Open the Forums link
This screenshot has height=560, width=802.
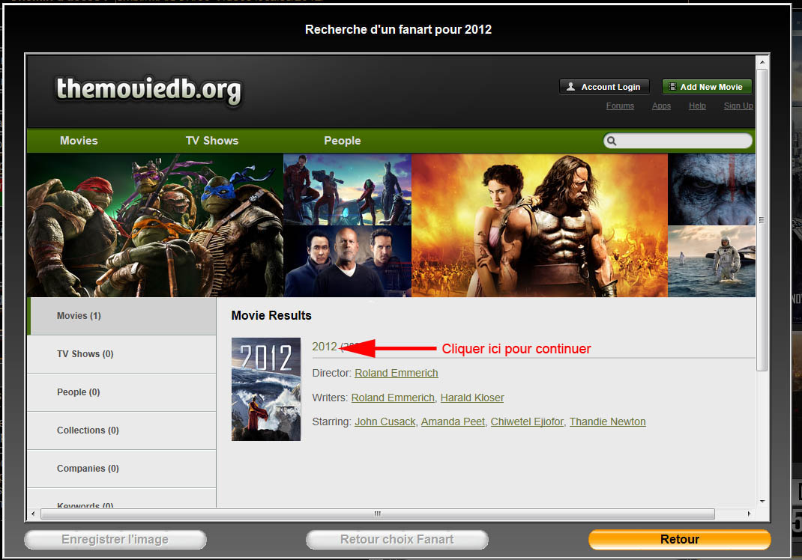point(620,106)
